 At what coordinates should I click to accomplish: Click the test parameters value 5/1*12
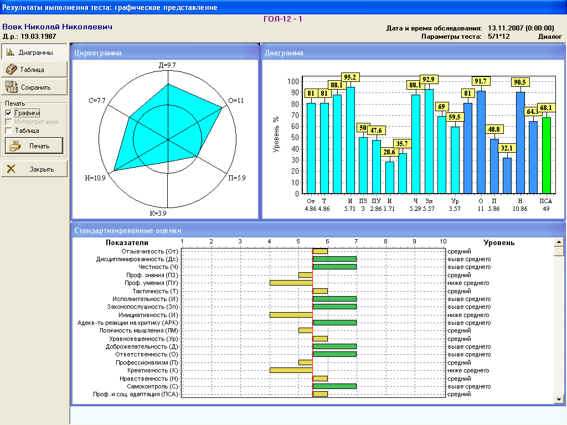[499, 37]
